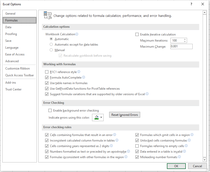Click the Help question mark icon

[x=191, y=4]
